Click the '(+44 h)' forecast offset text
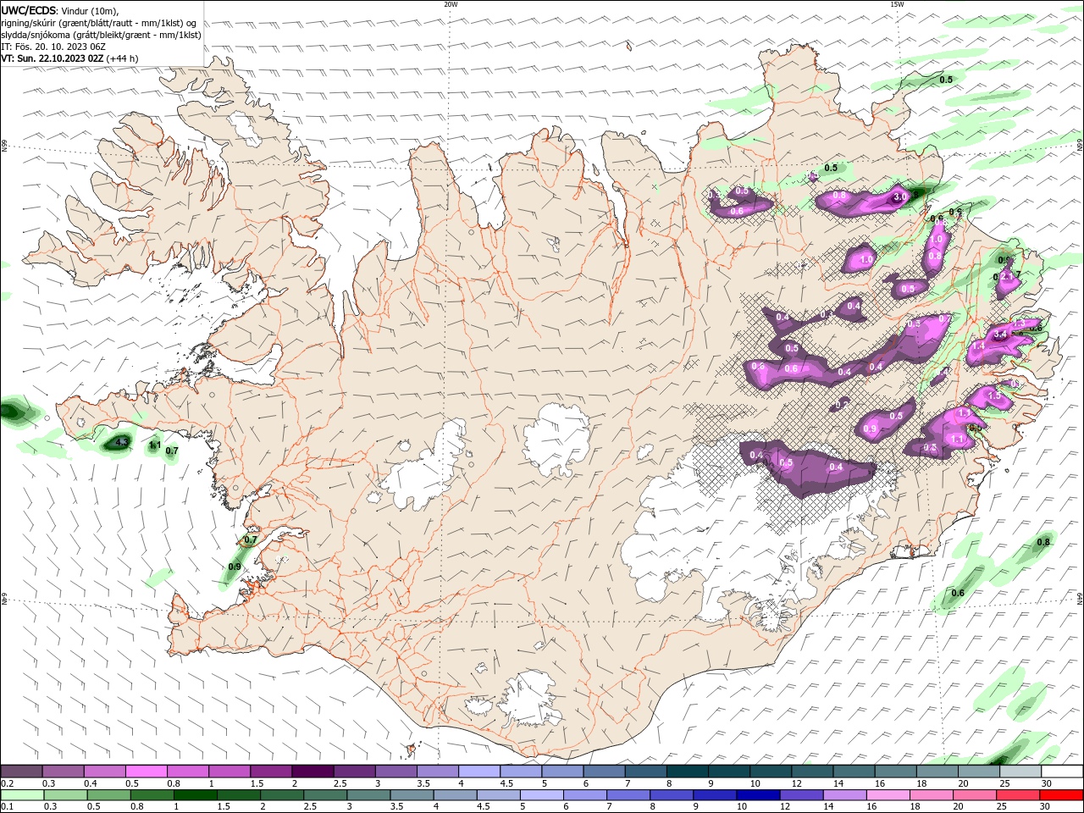Image resolution: width=1084 pixels, height=813 pixels. pyautogui.click(x=123, y=58)
